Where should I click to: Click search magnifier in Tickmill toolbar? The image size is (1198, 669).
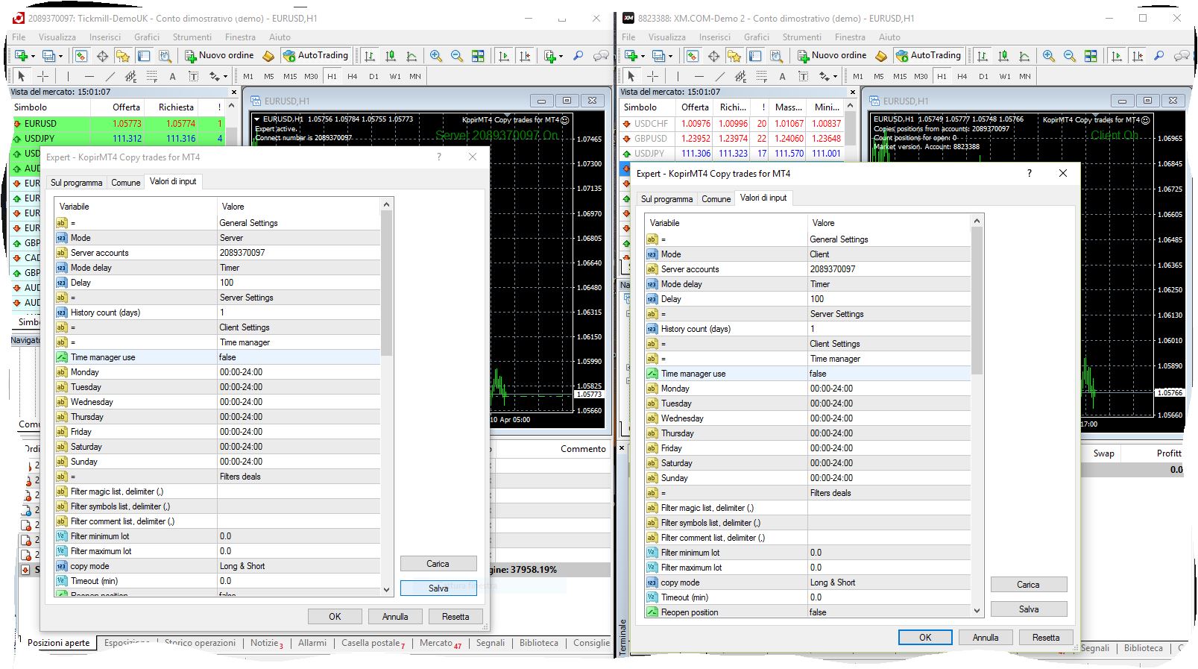tap(578, 56)
